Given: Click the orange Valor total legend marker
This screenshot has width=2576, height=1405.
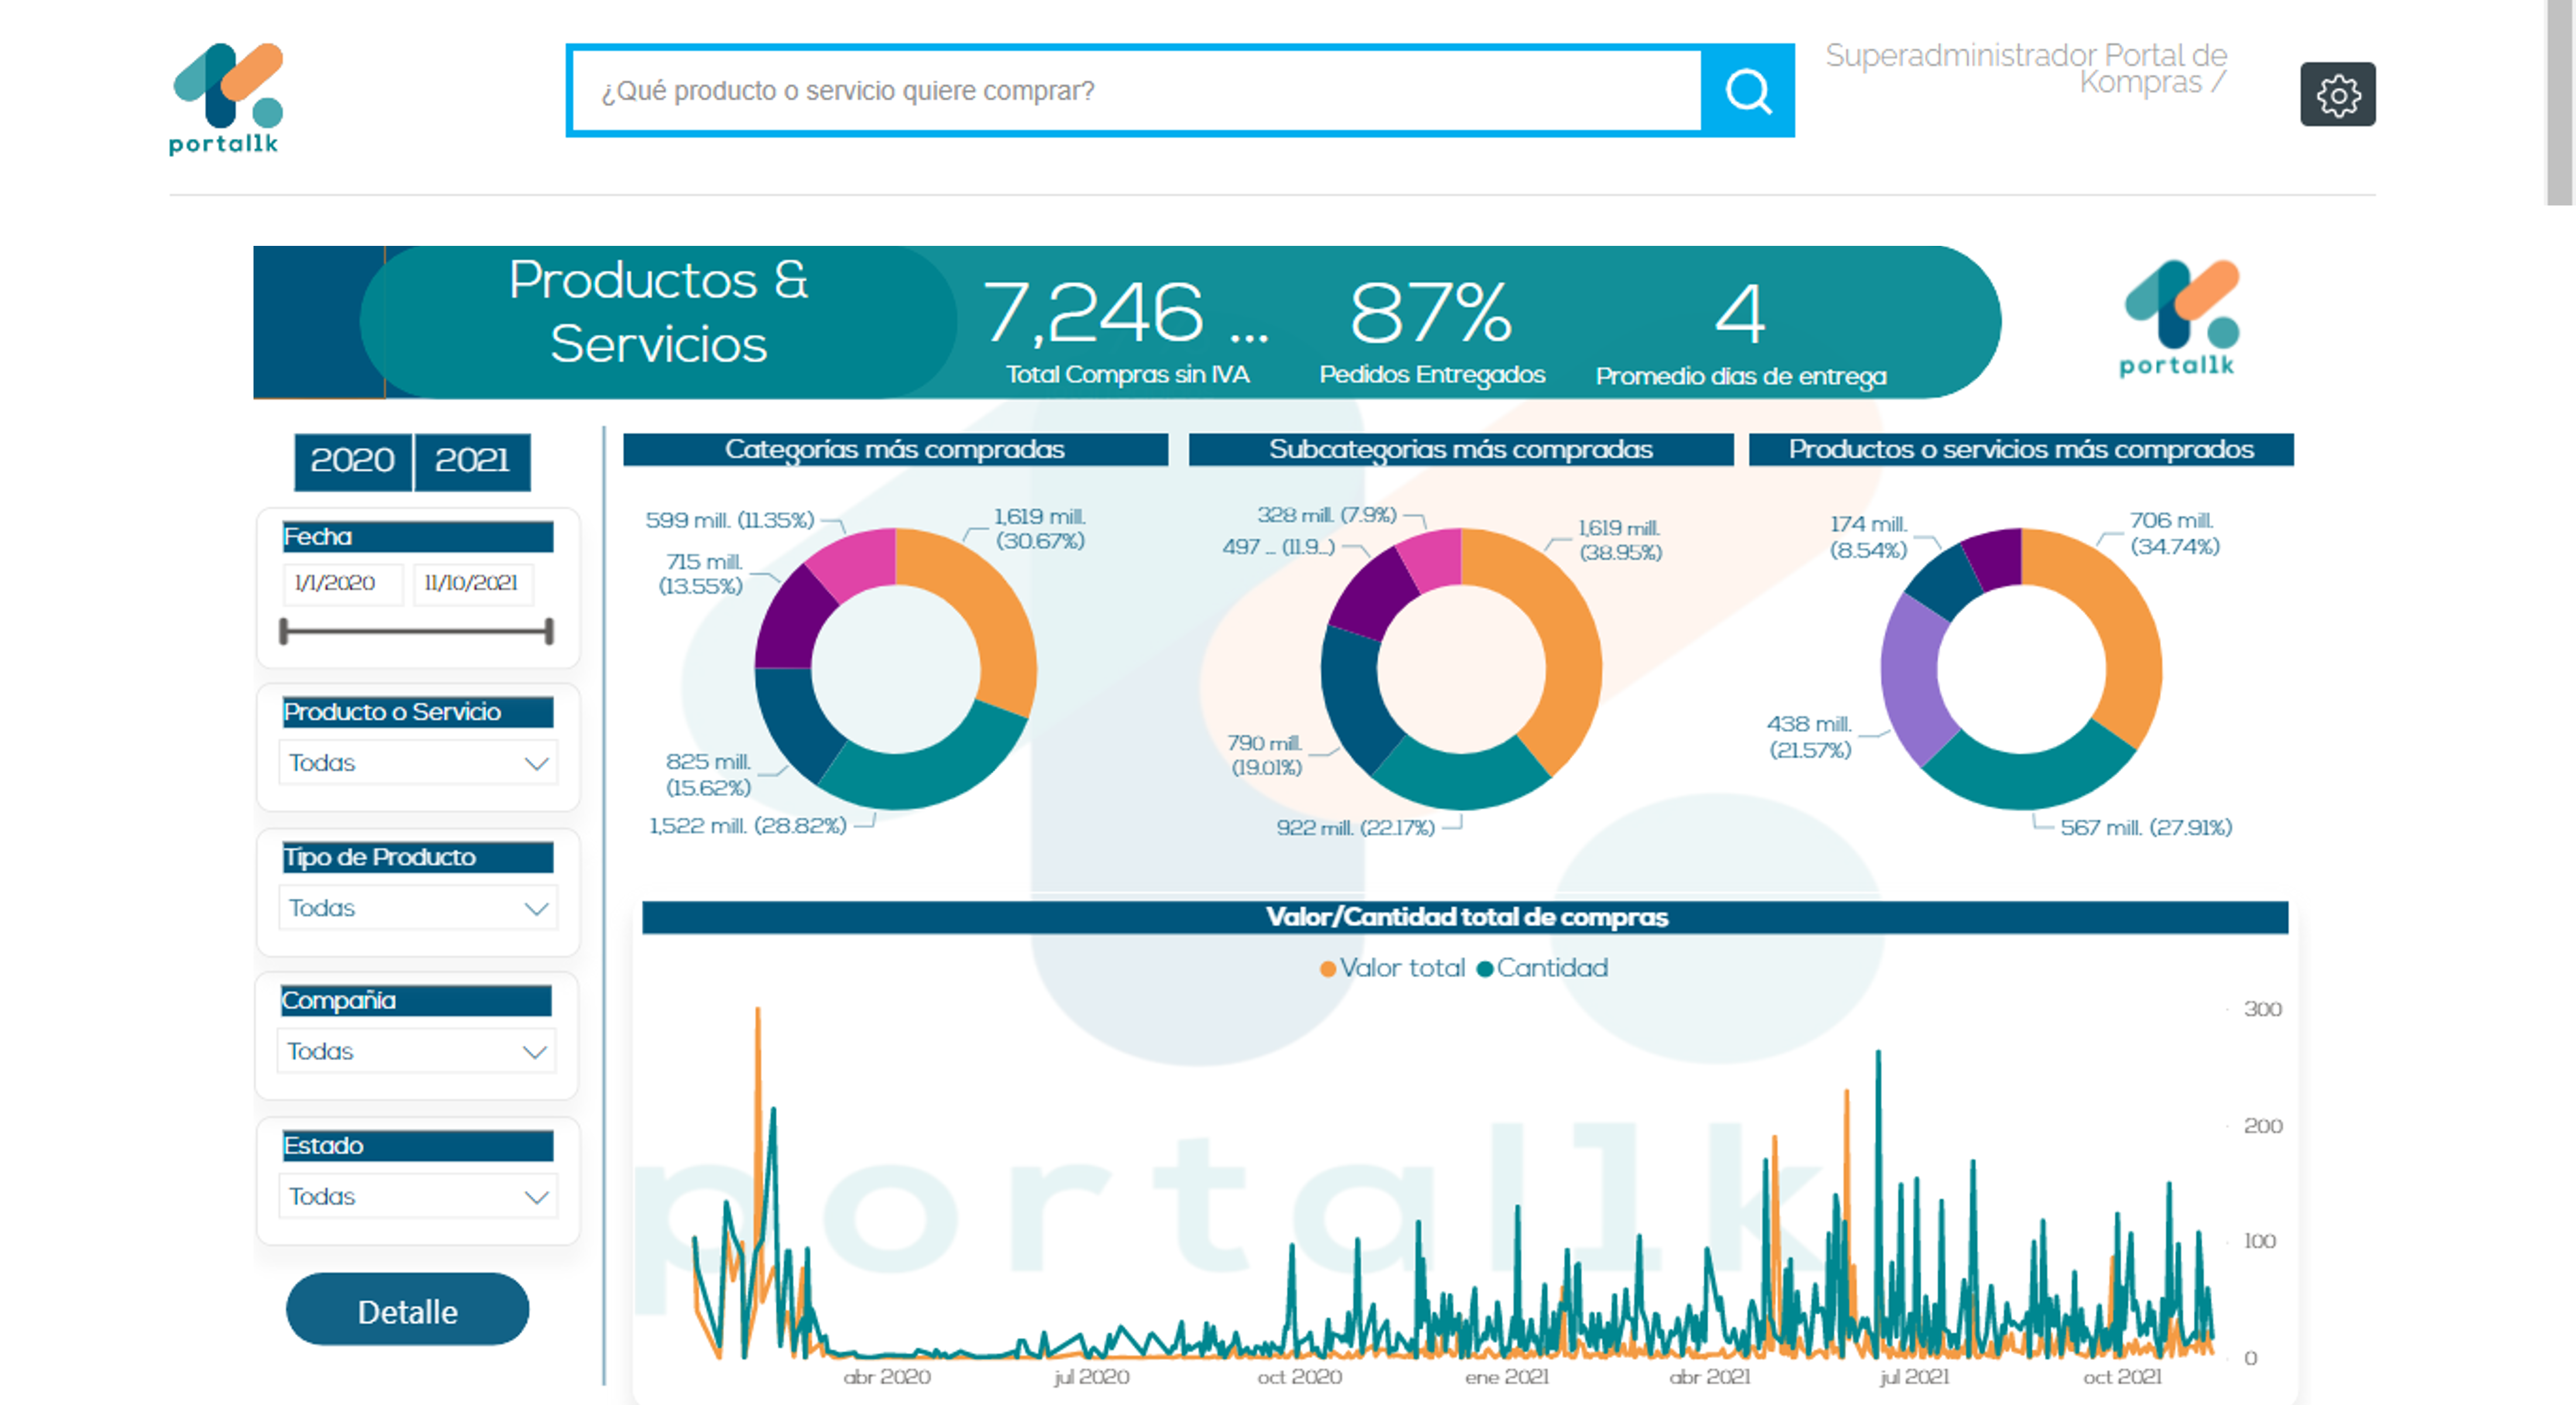Looking at the screenshot, I should 1328,968.
